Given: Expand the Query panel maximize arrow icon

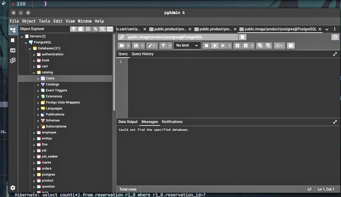Looking at the screenshot, I should click(335, 54).
